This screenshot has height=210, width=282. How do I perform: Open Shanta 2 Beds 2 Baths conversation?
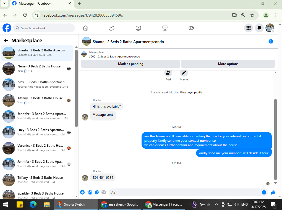pyautogui.click(x=37, y=53)
